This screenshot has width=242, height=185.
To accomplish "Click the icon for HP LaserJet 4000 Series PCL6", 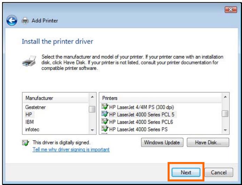I will pos(105,121).
